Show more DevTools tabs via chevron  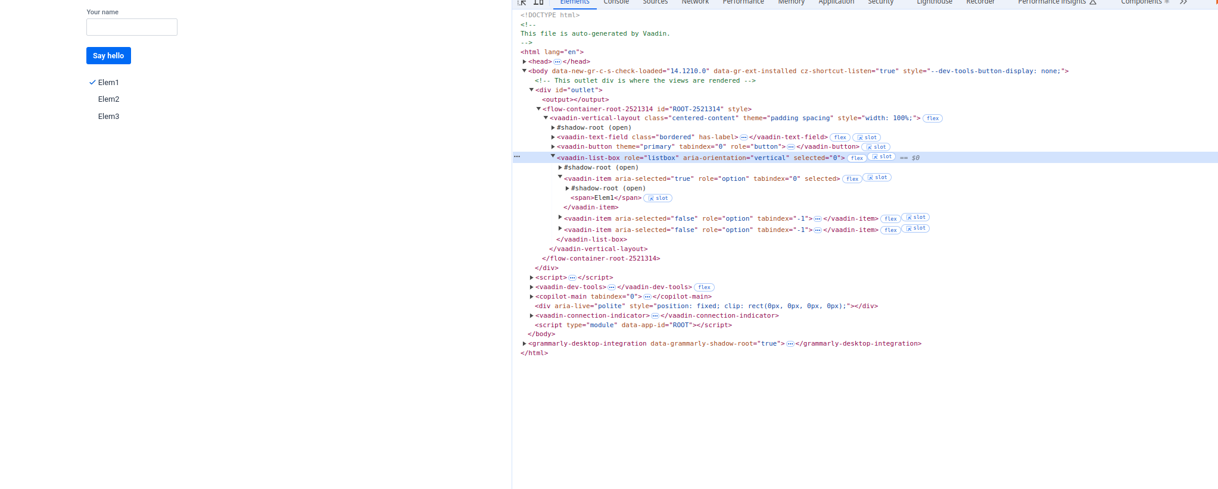1183,2
